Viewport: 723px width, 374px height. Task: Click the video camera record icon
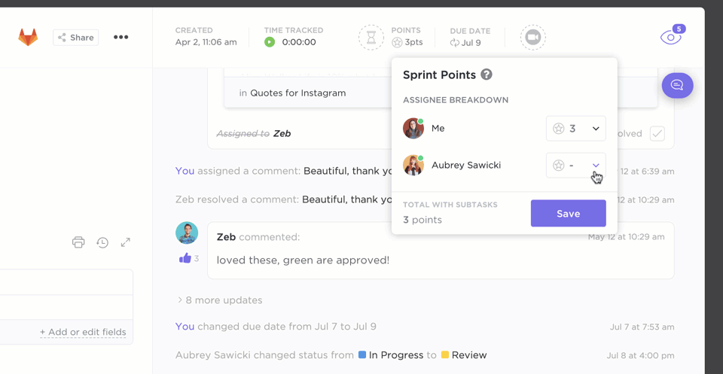[532, 37]
